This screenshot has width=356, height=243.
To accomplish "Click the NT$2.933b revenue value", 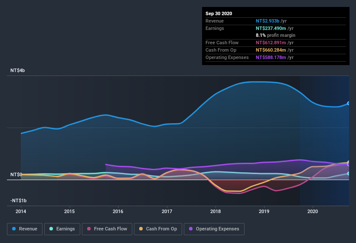I will pyautogui.click(x=268, y=21).
